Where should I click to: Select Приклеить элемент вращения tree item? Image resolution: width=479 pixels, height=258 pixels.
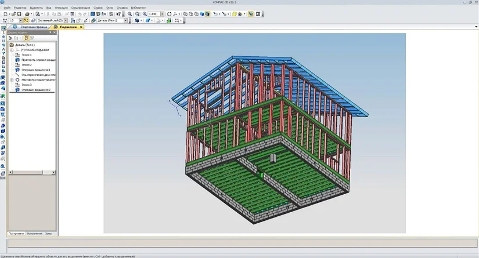coord(38,60)
